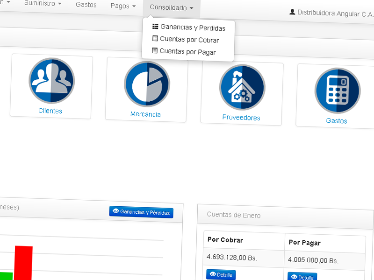This screenshot has width=374, height=280.
Task: Select the Gastos navbar item
Action: (86, 5)
